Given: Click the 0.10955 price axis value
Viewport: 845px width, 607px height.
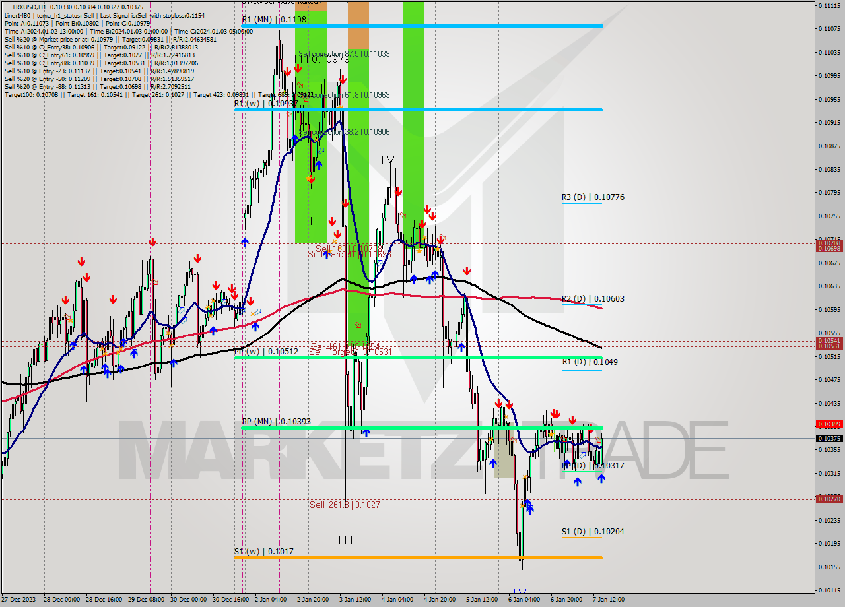Looking at the screenshot, I should (x=828, y=99).
